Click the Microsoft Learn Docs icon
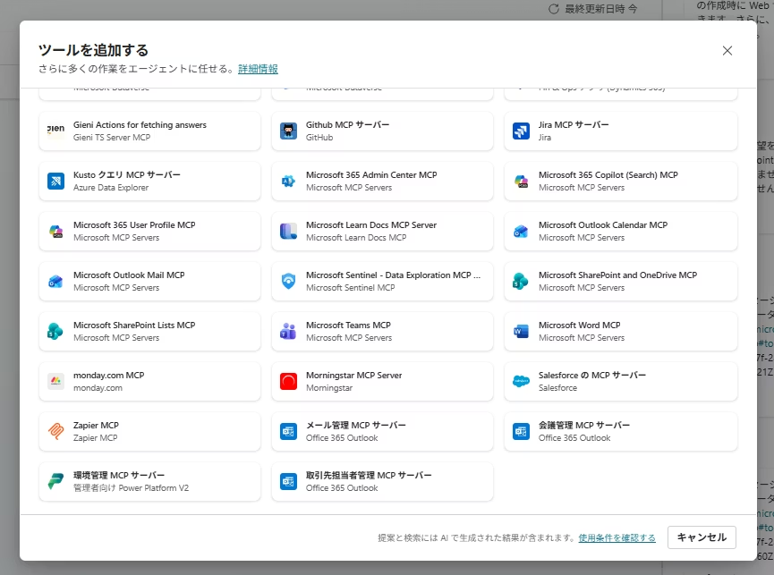 pos(288,232)
